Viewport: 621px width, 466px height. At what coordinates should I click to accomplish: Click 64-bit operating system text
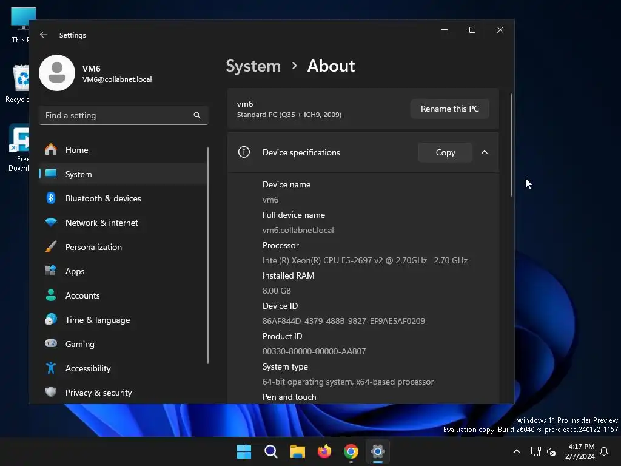point(348,382)
